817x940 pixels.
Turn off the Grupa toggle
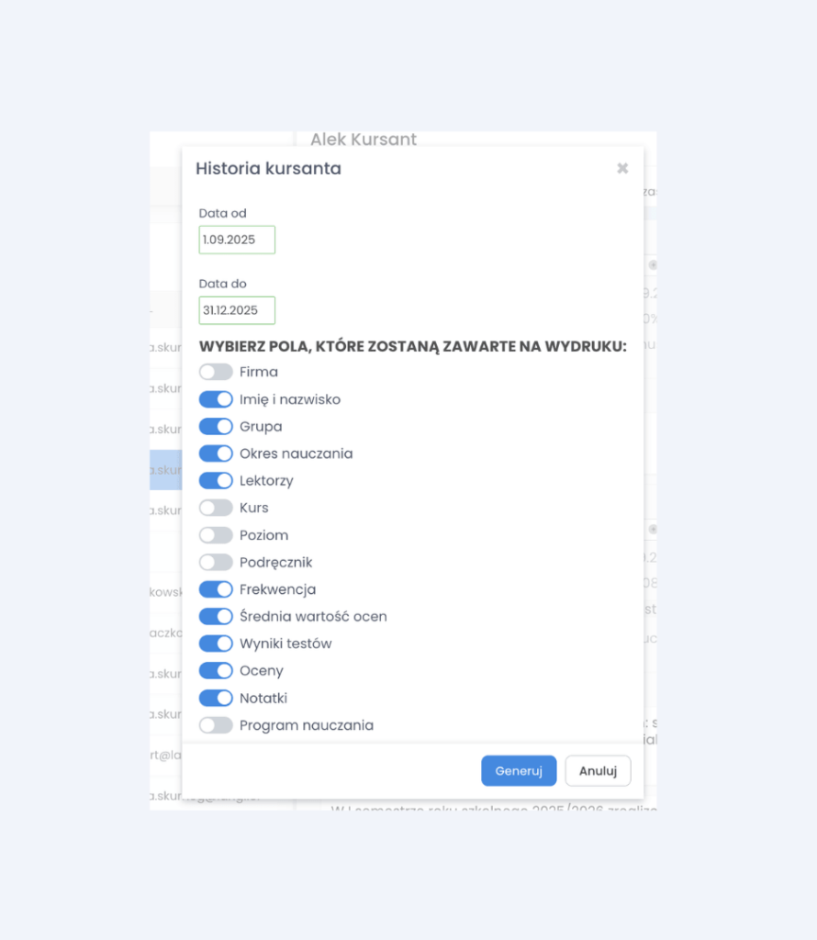pyautogui.click(x=216, y=426)
